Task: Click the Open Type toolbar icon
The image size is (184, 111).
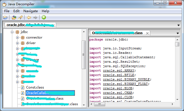Action: (14, 17)
